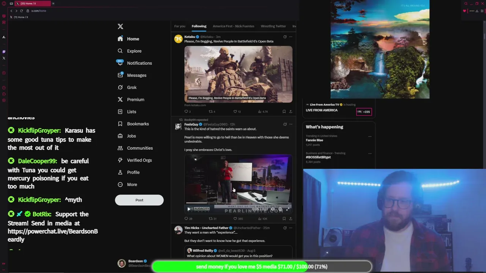Like the Kotaku post

237,111
